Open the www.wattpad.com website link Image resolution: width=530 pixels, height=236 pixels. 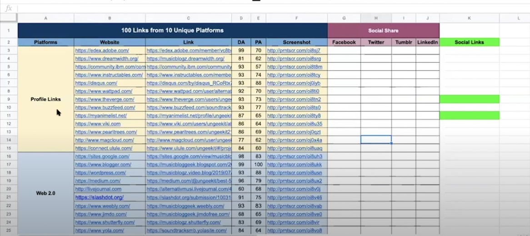[104, 91]
